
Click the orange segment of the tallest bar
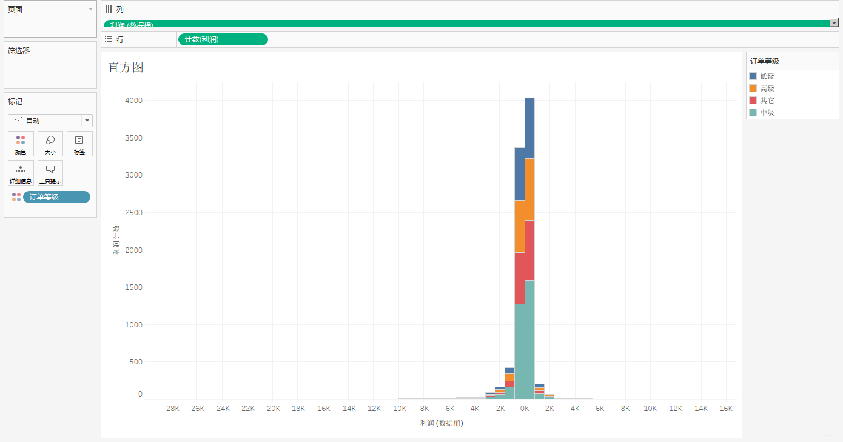pyautogui.click(x=529, y=189)
